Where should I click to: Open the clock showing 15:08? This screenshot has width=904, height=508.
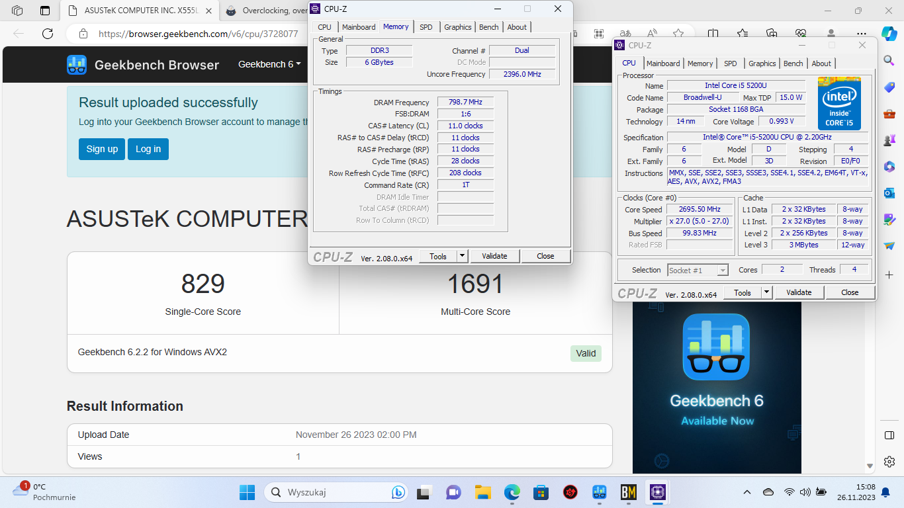(x=856, y=492)
